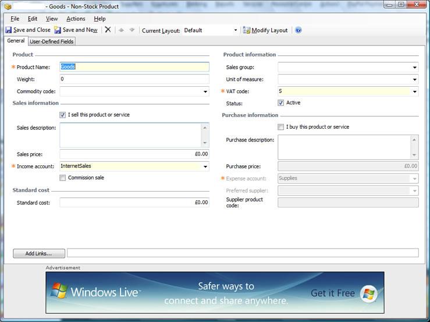Switch to the User-Defined Fields tab
The image size is (430, 322).
click(x=52, y=41)
